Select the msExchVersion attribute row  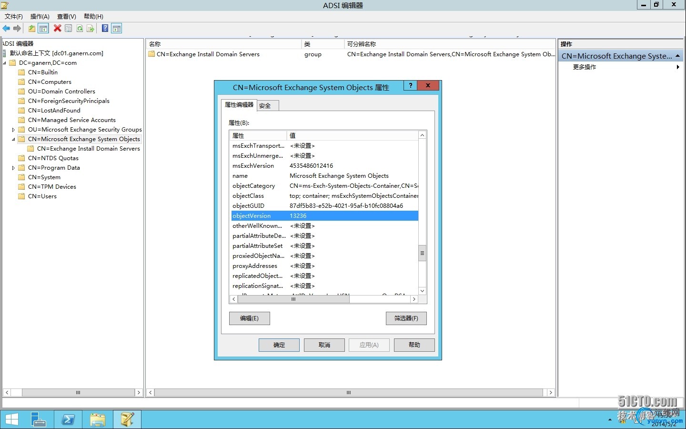tap(324, 166)
